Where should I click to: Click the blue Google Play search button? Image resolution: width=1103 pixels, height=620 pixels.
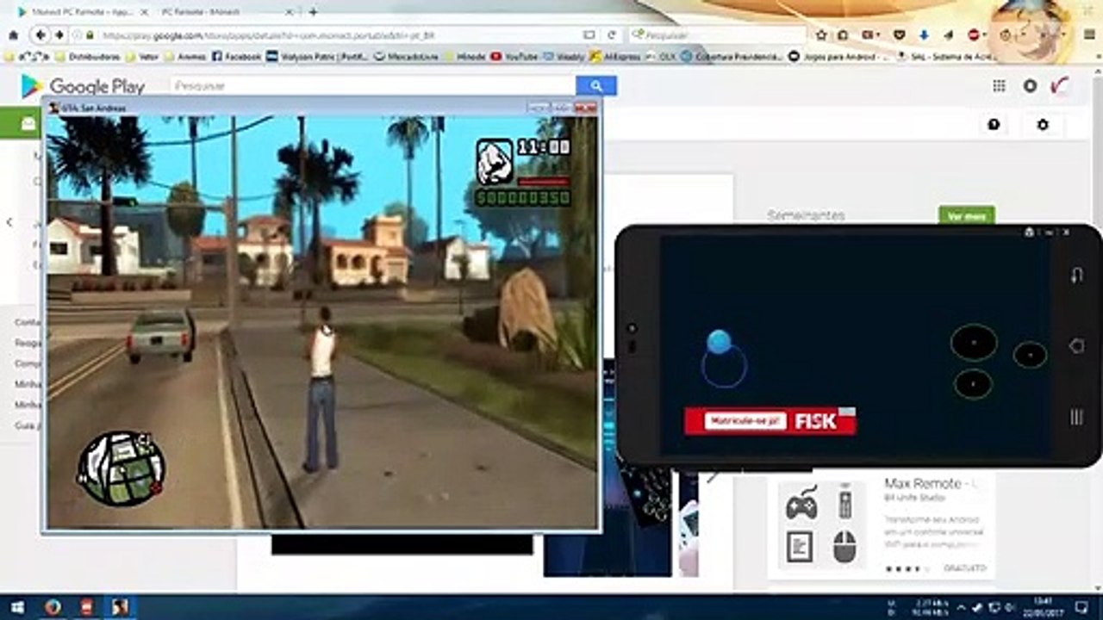tap(596, 86)
